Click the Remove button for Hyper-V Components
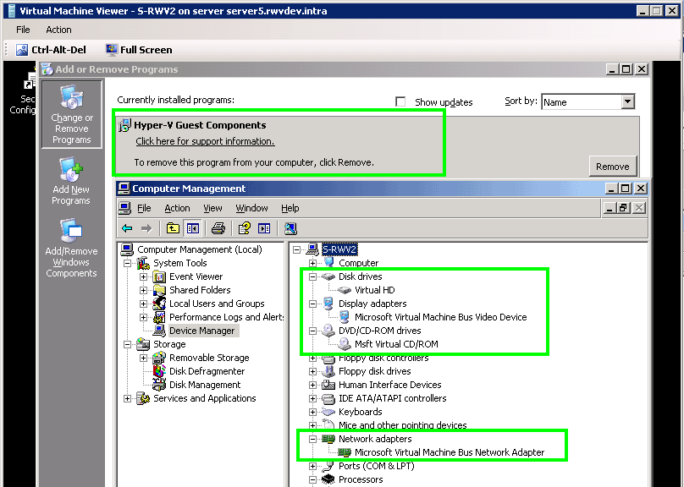The image size is (684, 487). [612, 167]
